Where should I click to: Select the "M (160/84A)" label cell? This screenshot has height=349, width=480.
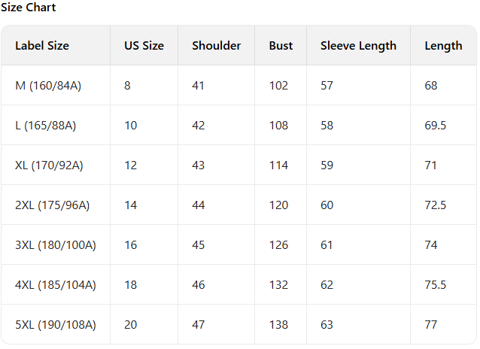pos(48,86)
